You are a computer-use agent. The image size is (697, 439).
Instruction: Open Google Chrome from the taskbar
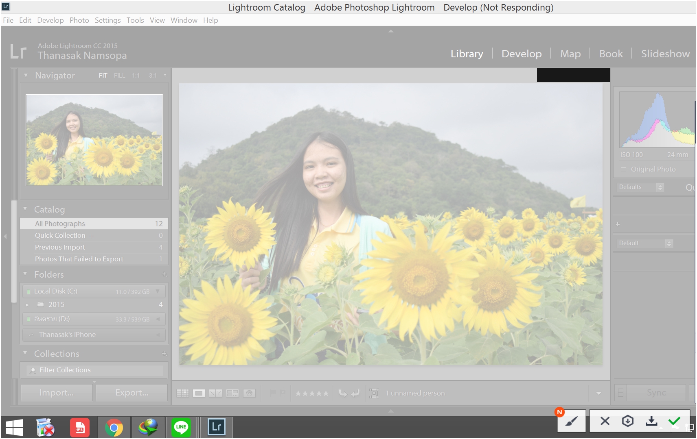[x=114, y=427]
